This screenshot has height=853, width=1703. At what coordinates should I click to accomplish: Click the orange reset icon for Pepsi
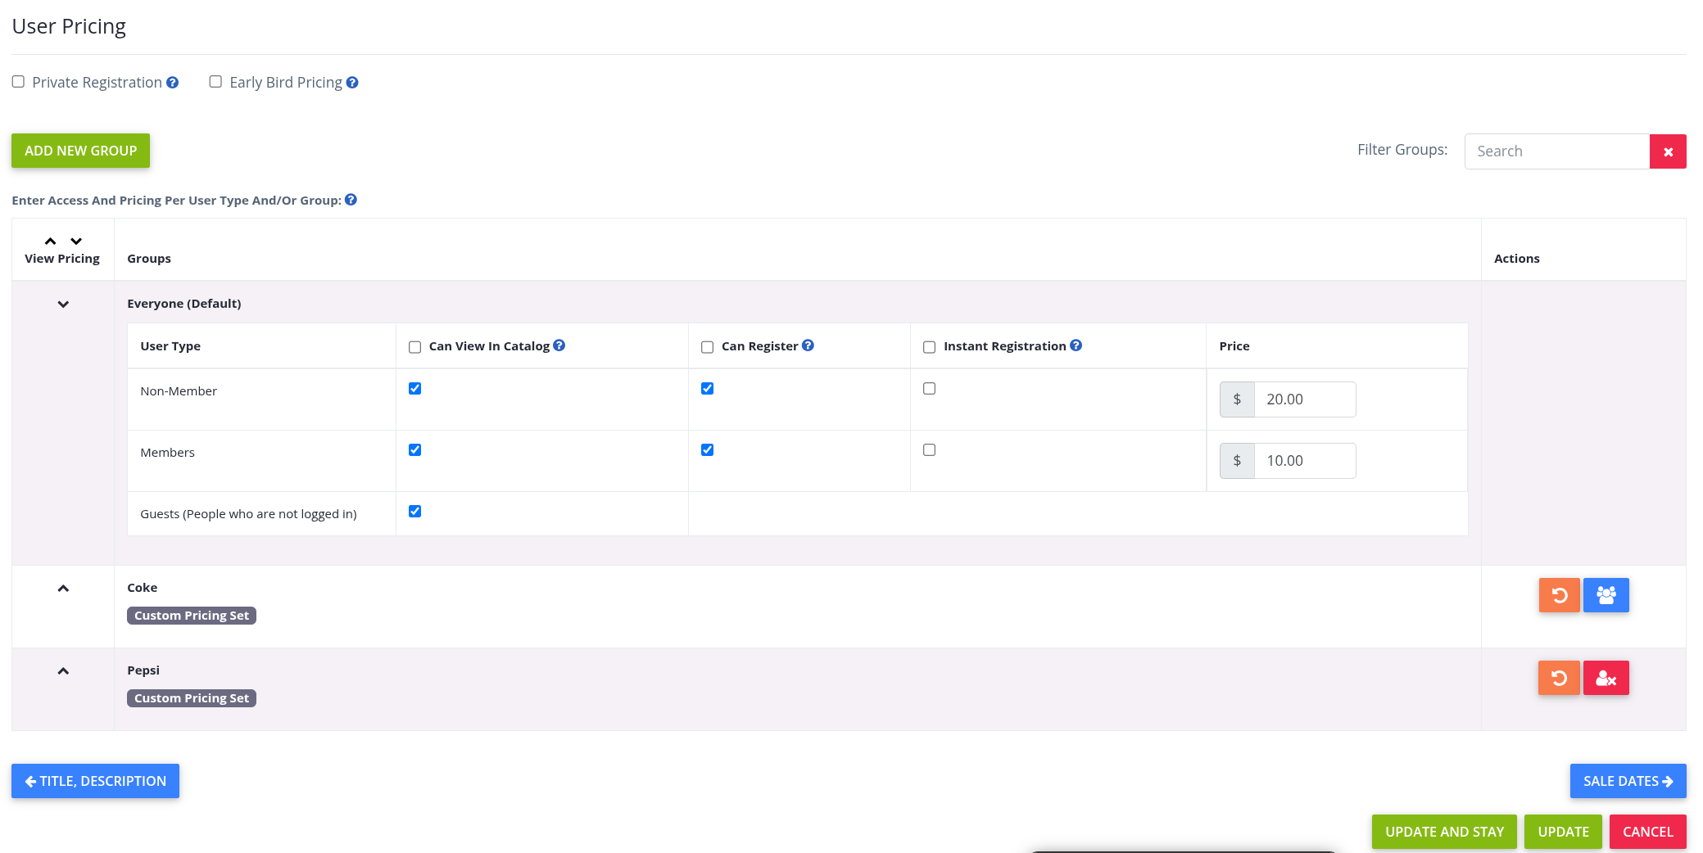1559,678
